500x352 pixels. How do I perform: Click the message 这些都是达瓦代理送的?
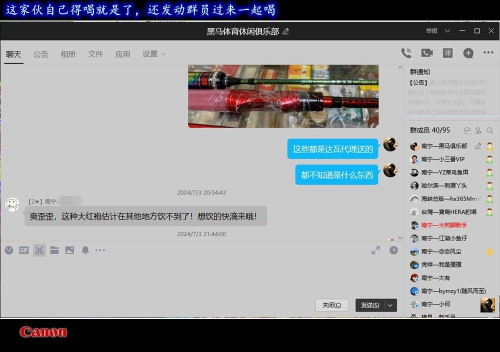[x=332, y=149]
